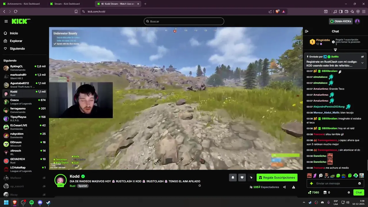The height and width of the screenshot is (207, 368).
Task: Open BykingCL channel in following list
Action: click(24, 68)
